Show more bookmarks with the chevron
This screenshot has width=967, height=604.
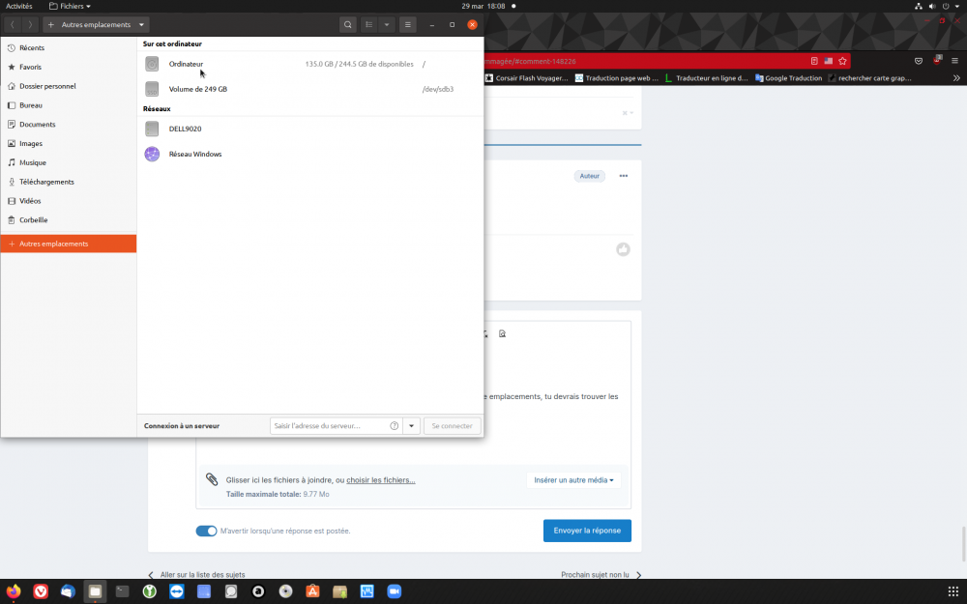[956, 78]
